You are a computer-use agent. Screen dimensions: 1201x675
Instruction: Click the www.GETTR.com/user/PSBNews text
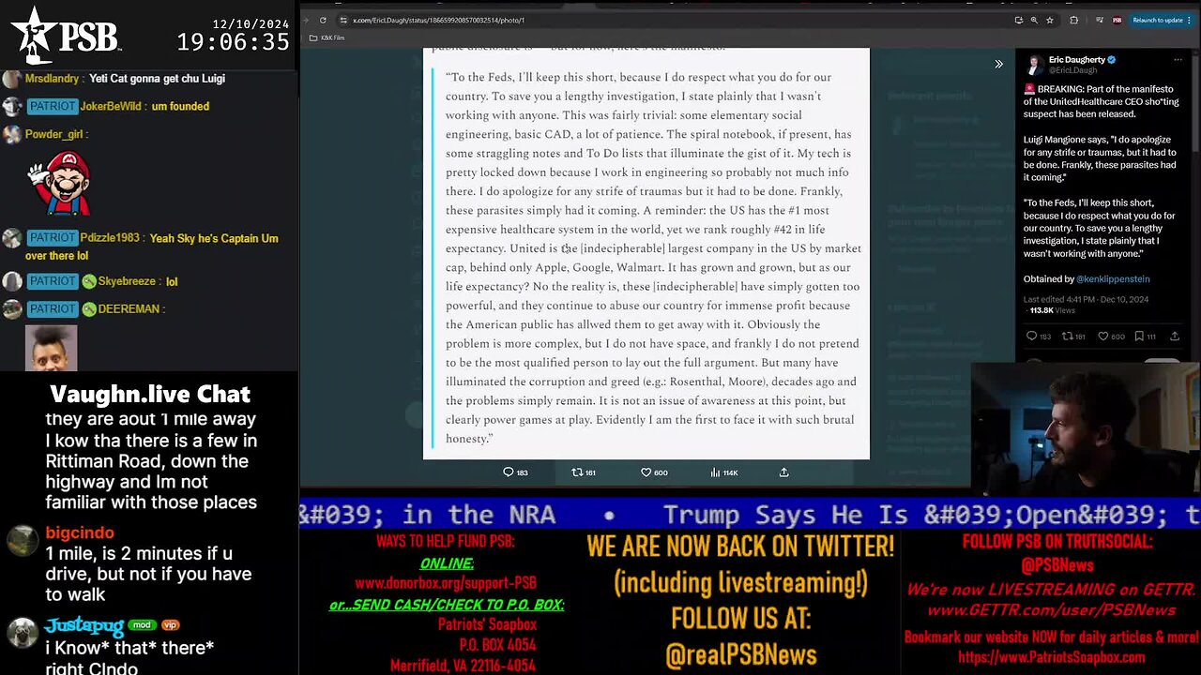tap(1051, 610)
